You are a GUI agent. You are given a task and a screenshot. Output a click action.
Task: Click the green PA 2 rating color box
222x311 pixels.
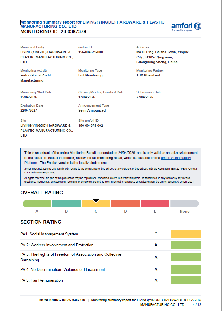pos(186,245)
